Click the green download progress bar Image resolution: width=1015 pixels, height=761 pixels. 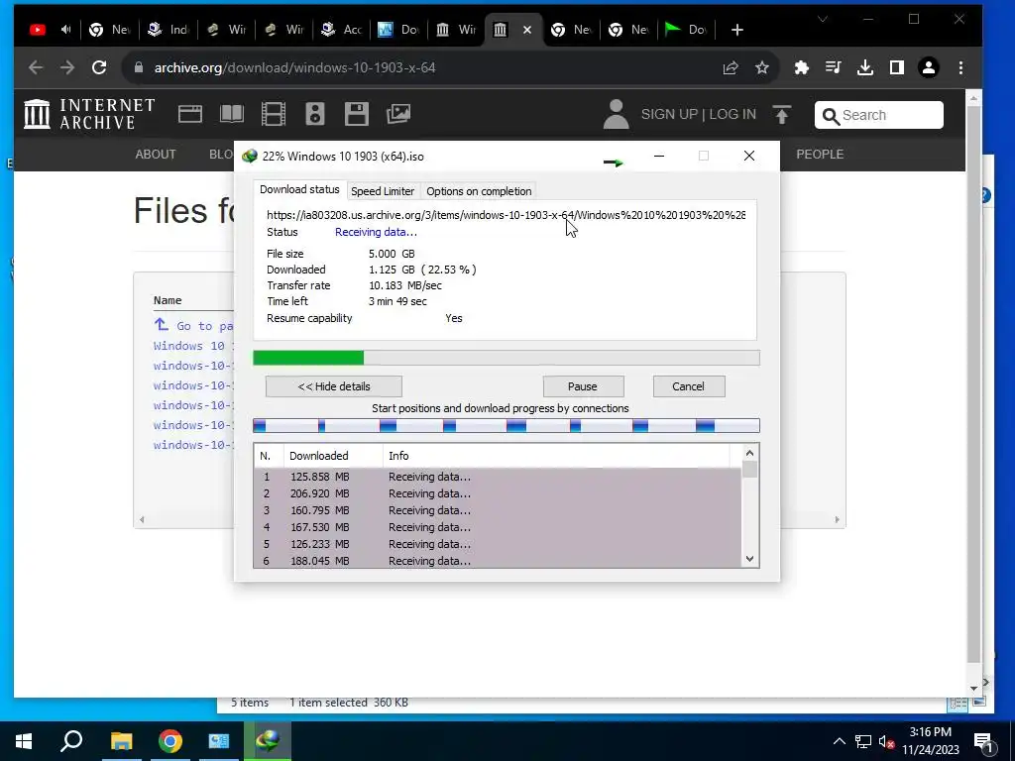click(506, 358)
